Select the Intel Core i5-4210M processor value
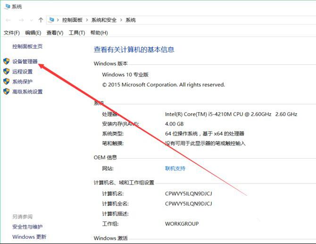 click(x=231, y=114)
